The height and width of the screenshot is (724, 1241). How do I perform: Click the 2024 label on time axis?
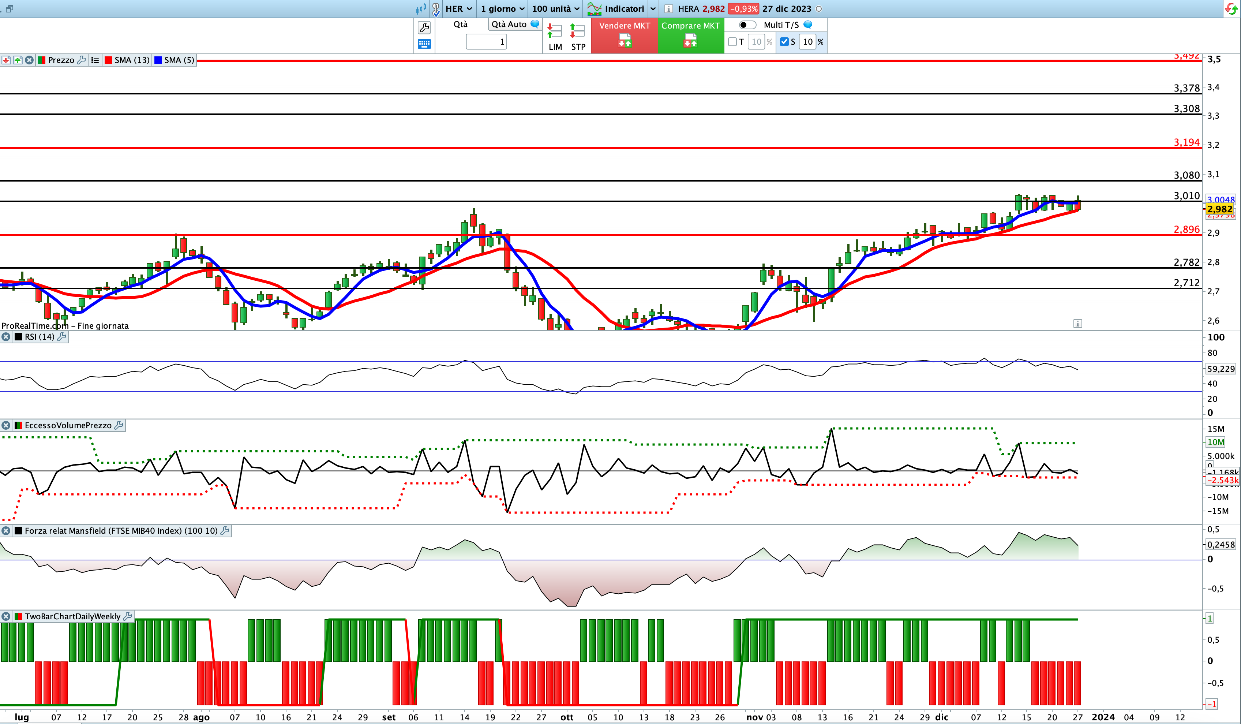point(1103,717)
